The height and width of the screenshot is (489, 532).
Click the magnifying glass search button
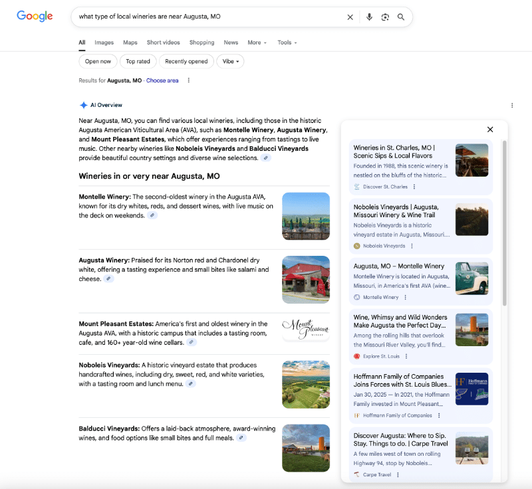pyautogui.click(x=401, y=17)
